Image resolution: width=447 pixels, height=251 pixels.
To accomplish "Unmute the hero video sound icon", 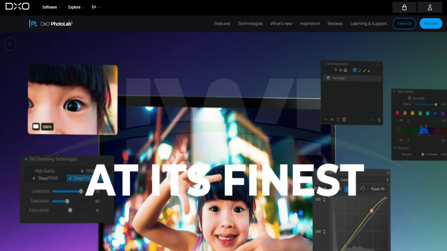I will [10, 44].
